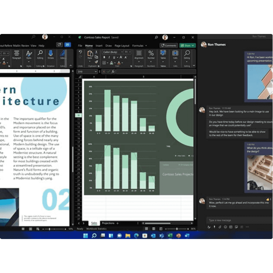
Task: Insert an emoji into the Teams chat
Action: tap(225, 227)
